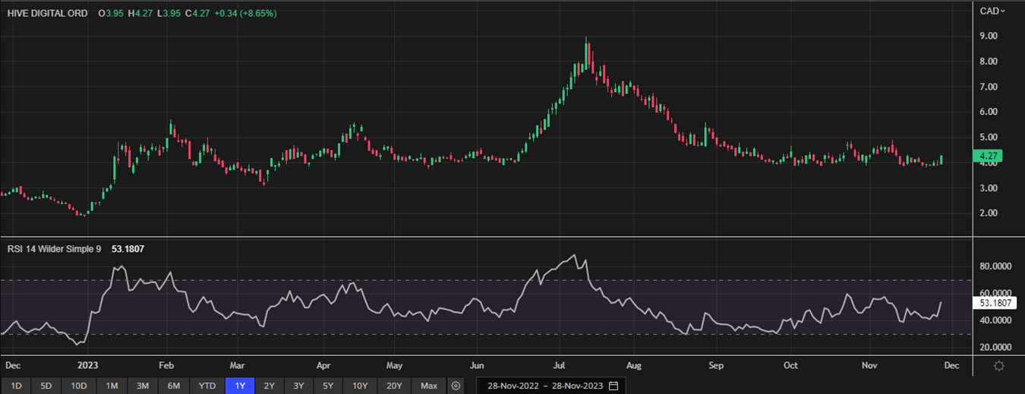Select the 20Y range
The width and height of the screenshot is (1025, 394).
point(393,386)
